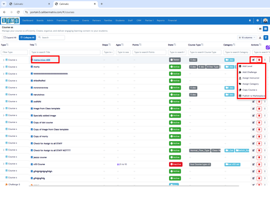The height and width of the screenshot is (198, 270).
Task: Delete the Copy of dot course row
Action: click(x=259, y=122)
